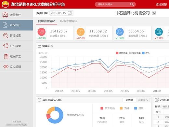Click the red segment of donut chart
The width and height of the screenshot is (169, 127).
tap(48, 116)
